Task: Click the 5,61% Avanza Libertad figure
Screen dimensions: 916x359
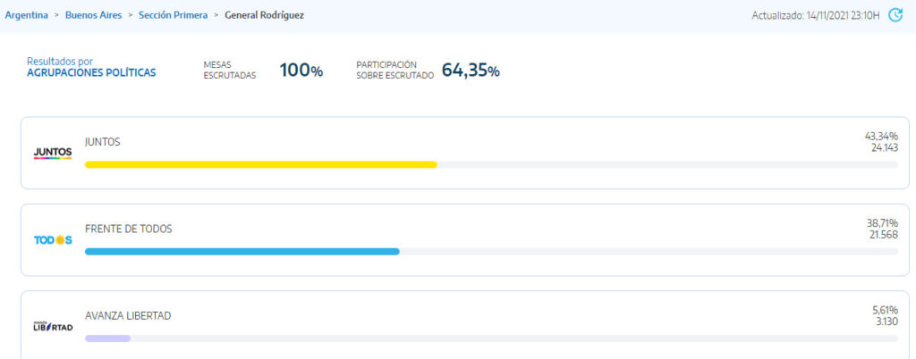Action: click(886, 310)
